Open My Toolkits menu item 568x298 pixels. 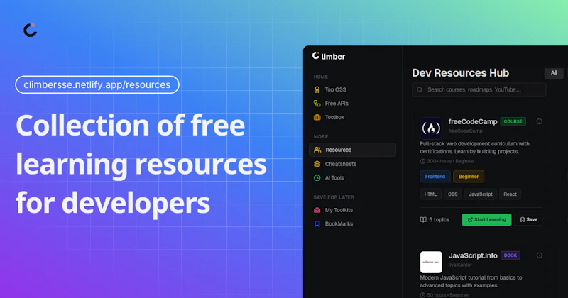click(339, 210)
